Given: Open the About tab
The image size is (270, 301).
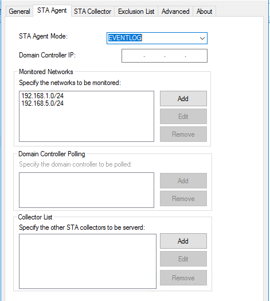Looking at the screenshot, I should pos(204,11).
